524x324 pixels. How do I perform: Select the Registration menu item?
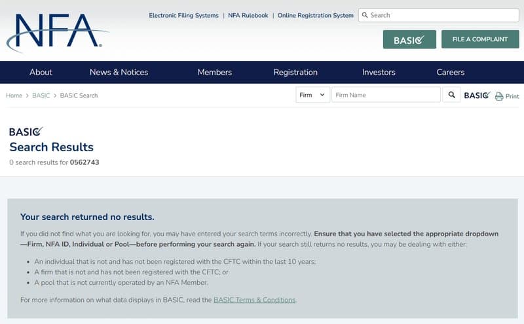295,72
